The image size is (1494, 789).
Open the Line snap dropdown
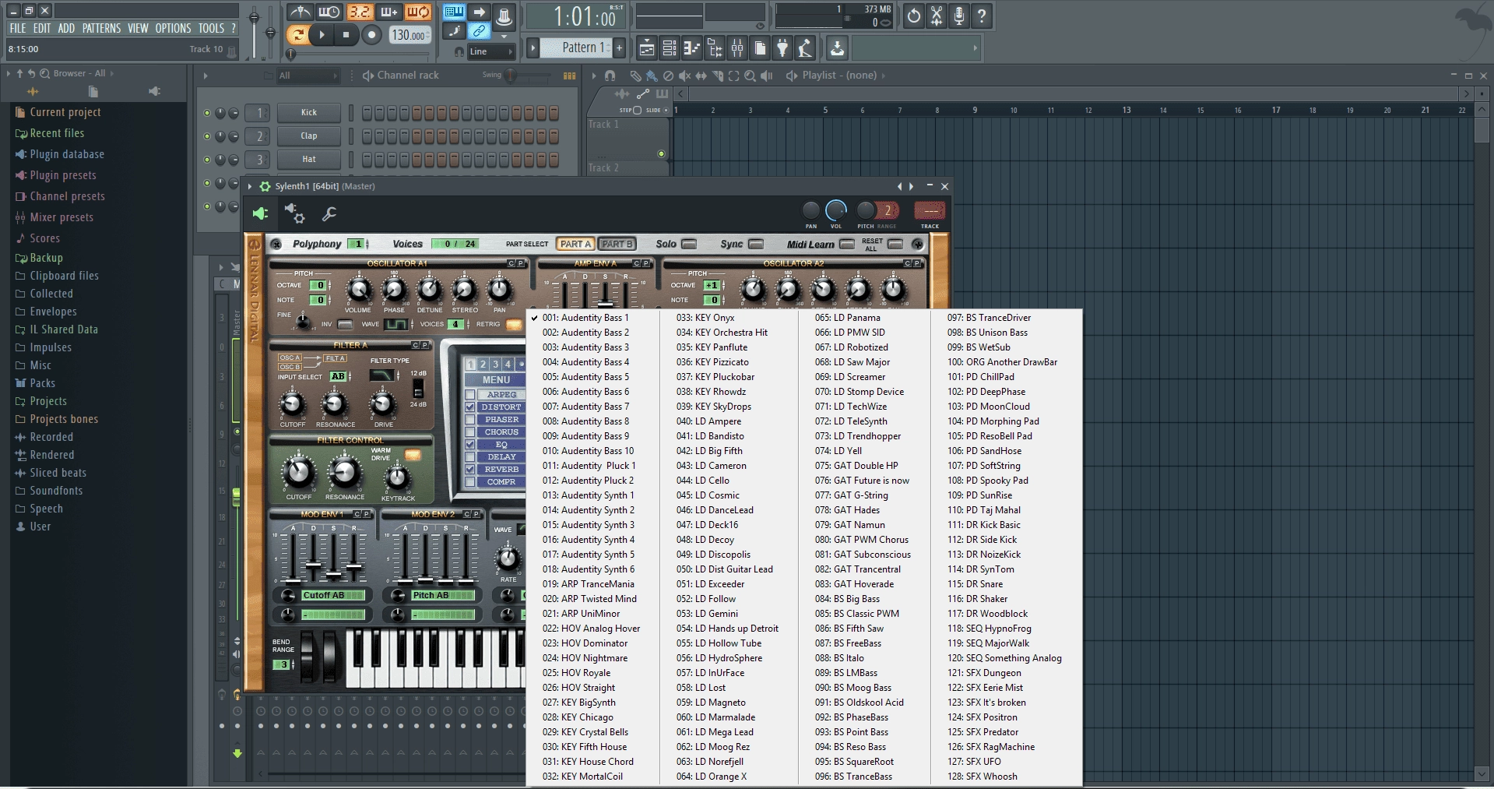(491, 51)
